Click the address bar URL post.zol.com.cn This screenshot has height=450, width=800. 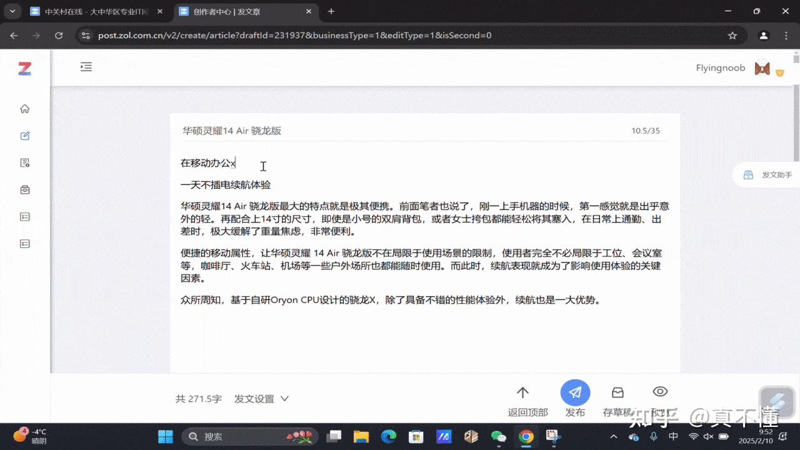pos(294,36)
